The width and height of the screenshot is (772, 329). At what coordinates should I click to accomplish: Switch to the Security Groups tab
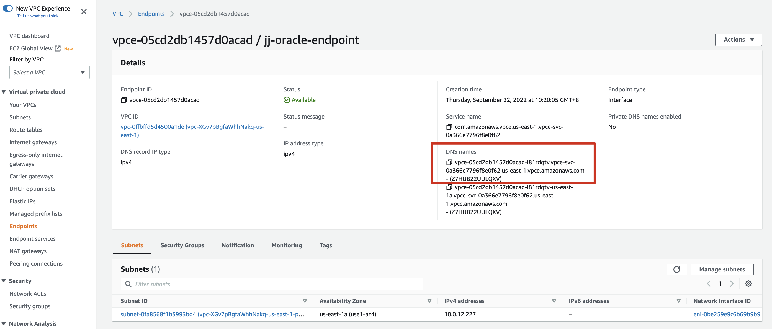182,245
